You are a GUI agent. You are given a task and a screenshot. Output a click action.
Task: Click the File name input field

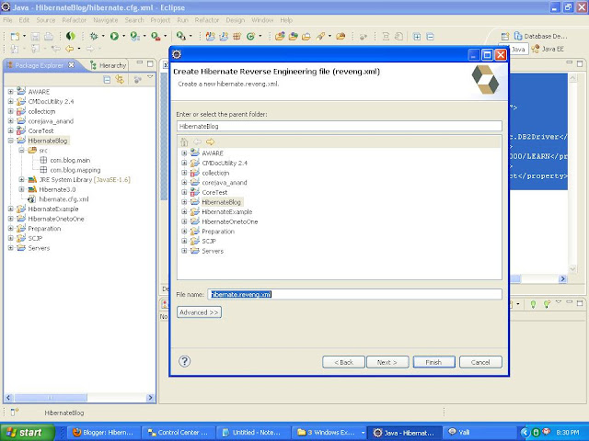click(x=354, y=294)
